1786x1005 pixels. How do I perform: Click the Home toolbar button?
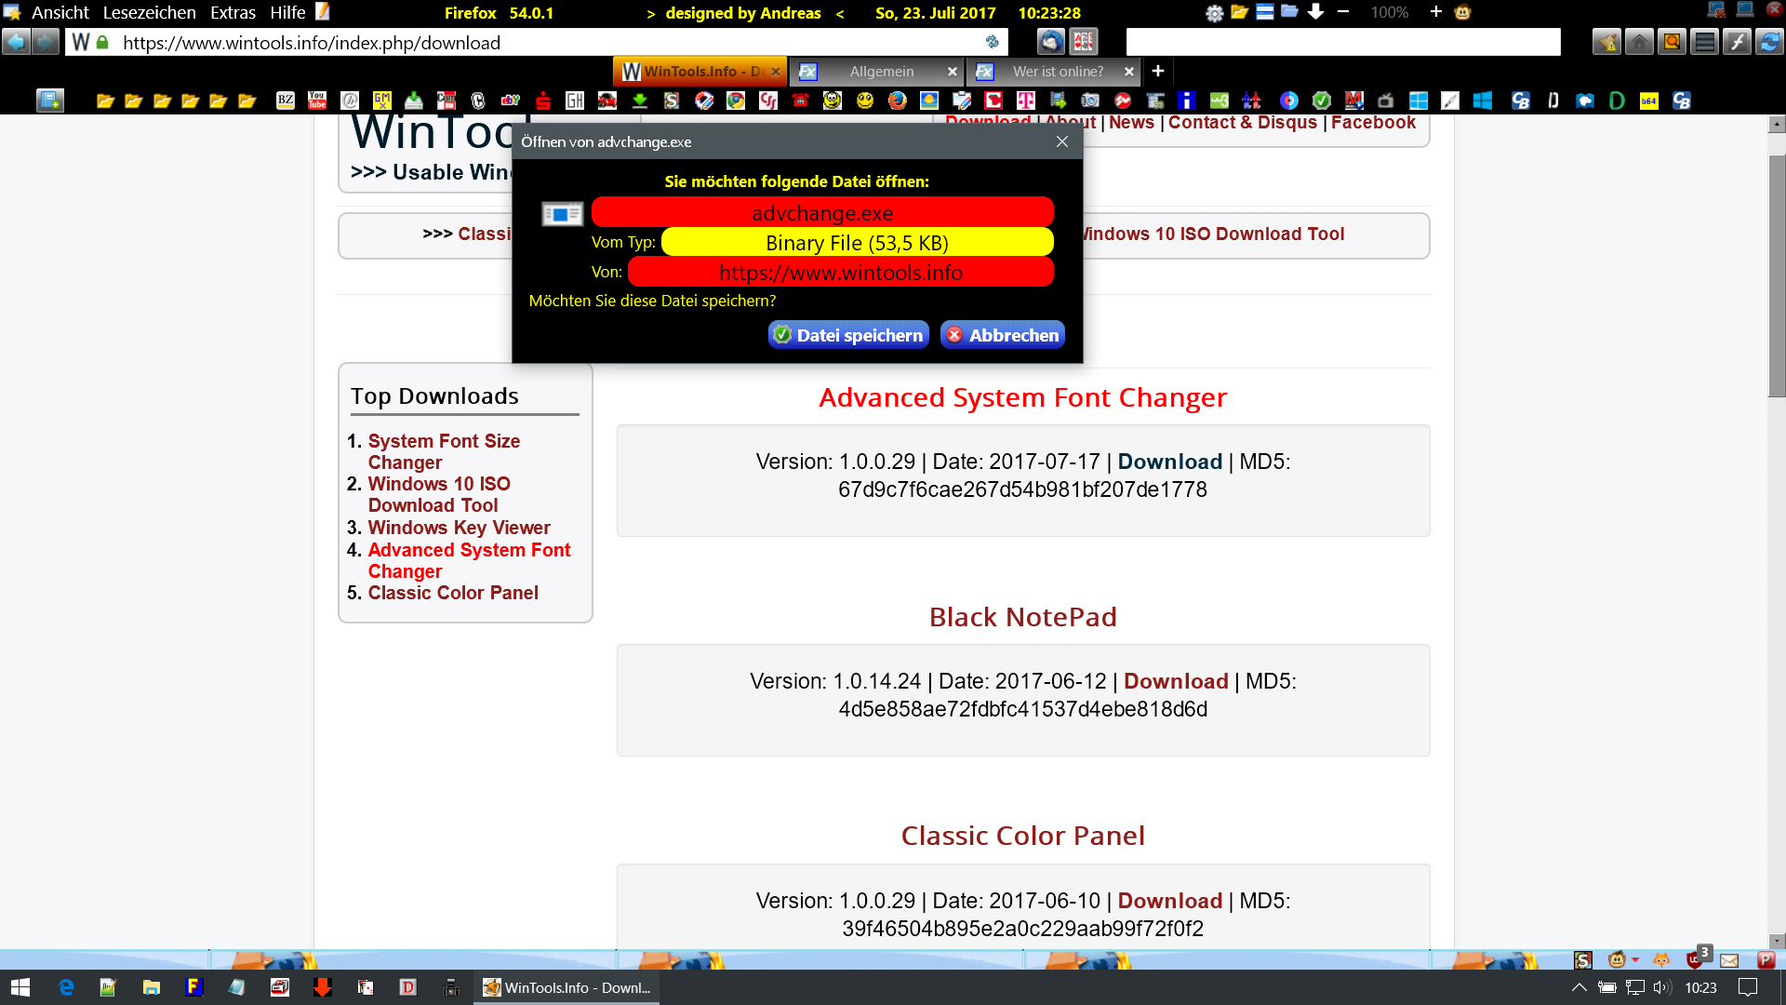coord(1639,42)
